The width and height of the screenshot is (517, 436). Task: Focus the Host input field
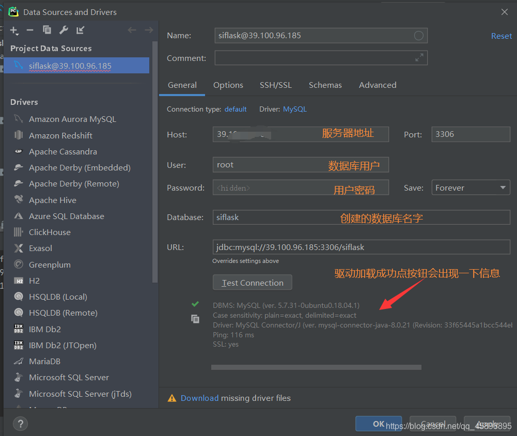coord(301,134)
